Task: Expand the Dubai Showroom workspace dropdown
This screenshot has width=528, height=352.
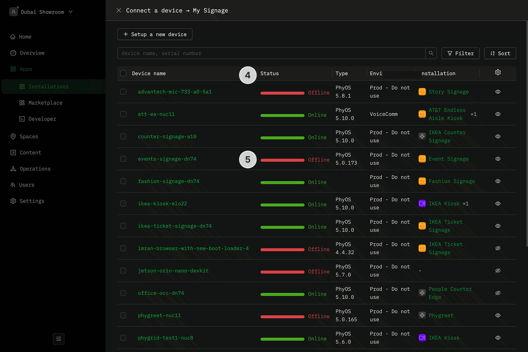Action: point(71,12)
